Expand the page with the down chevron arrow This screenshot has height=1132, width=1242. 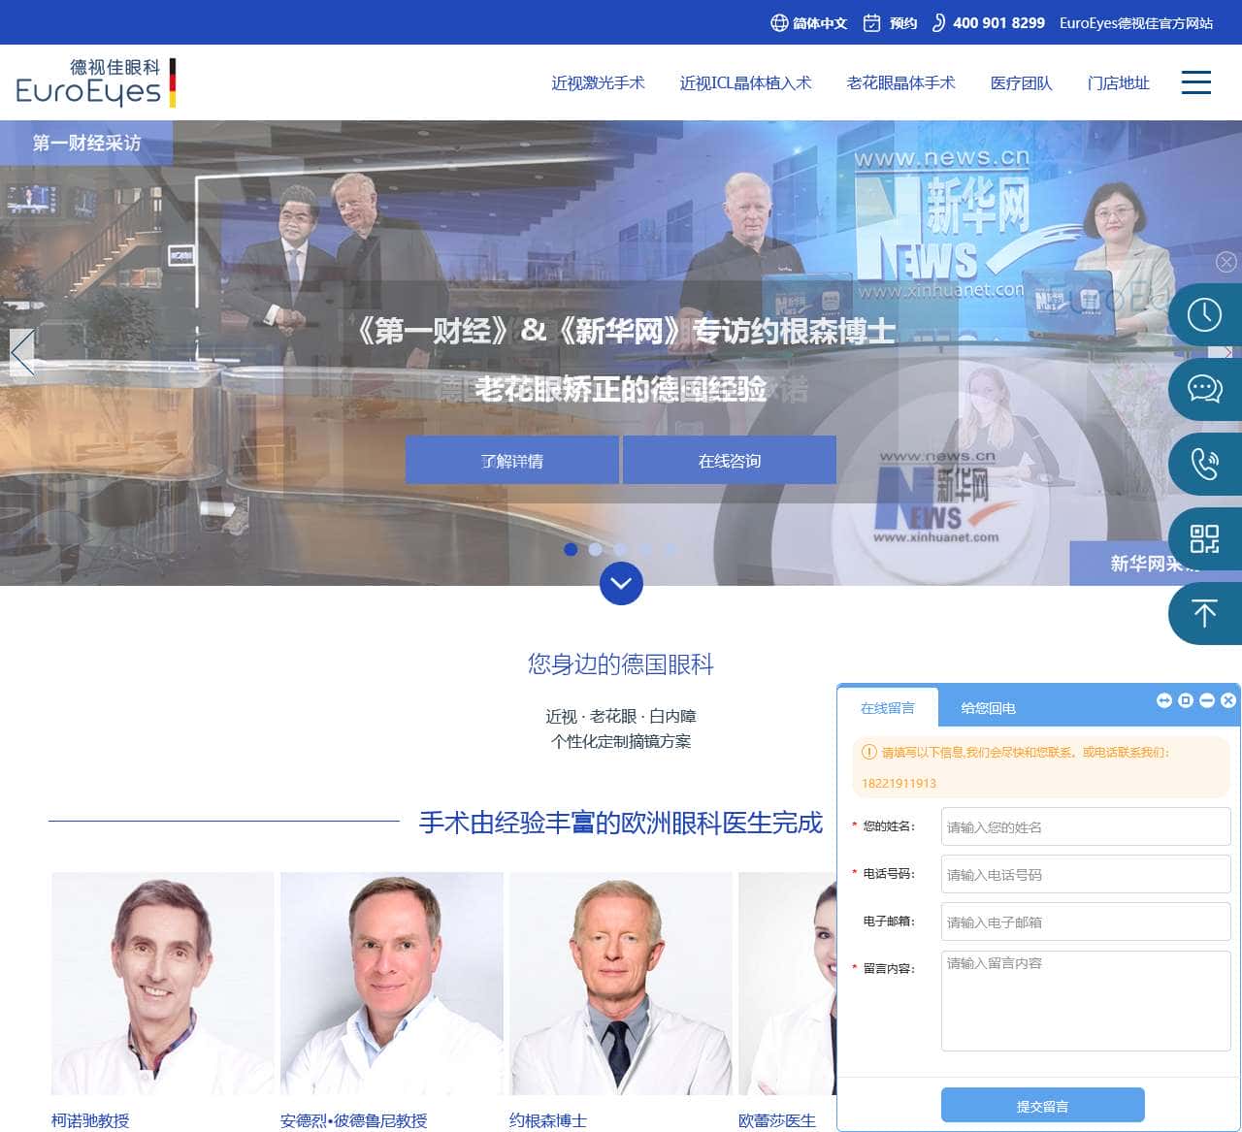[621, 584]
